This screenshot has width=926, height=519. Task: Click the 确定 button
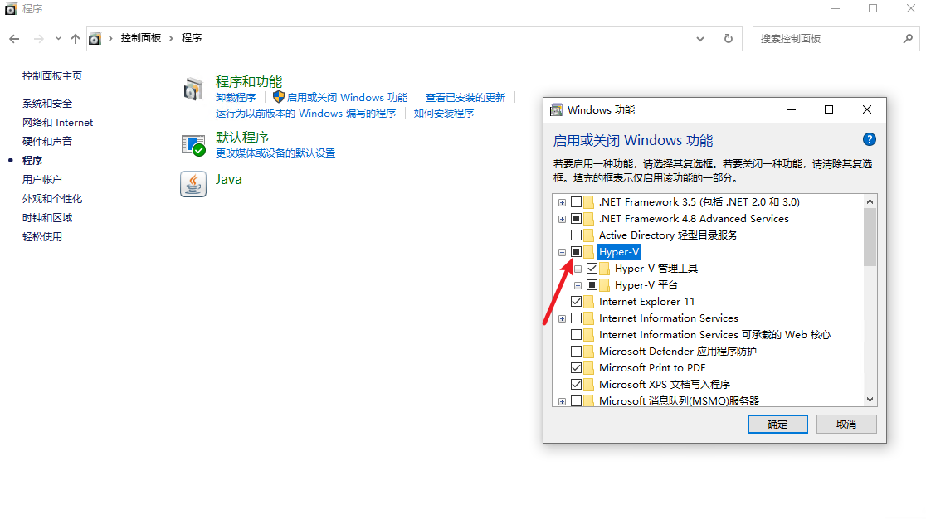(777, 424)
